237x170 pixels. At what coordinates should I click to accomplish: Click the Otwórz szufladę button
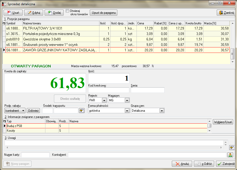click(x=70, y=99)
